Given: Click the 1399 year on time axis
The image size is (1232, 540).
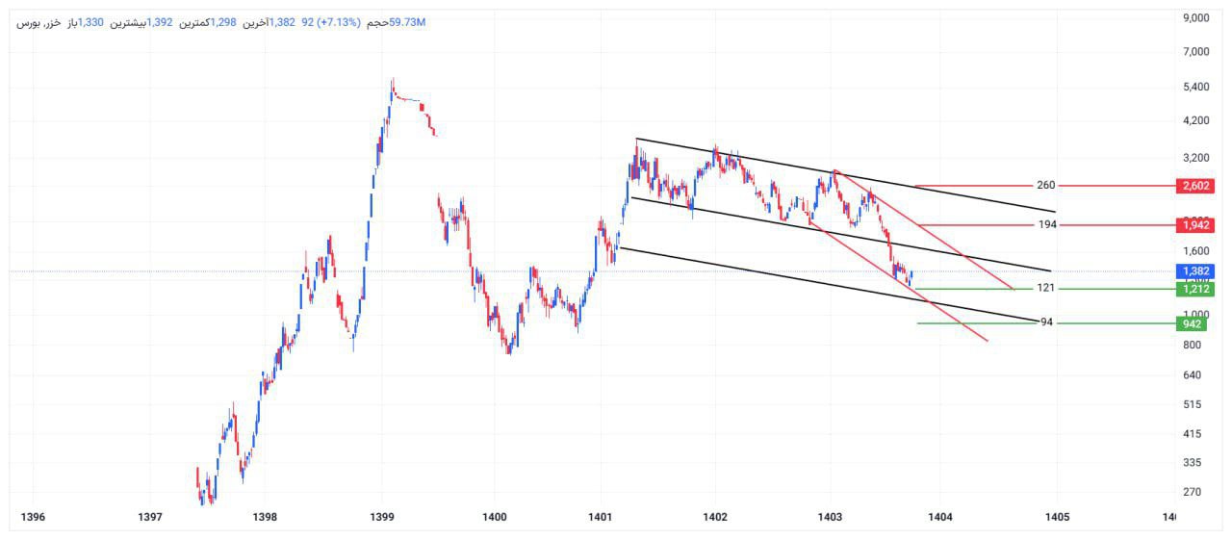Looking at the screenshot, I should 381,518.
